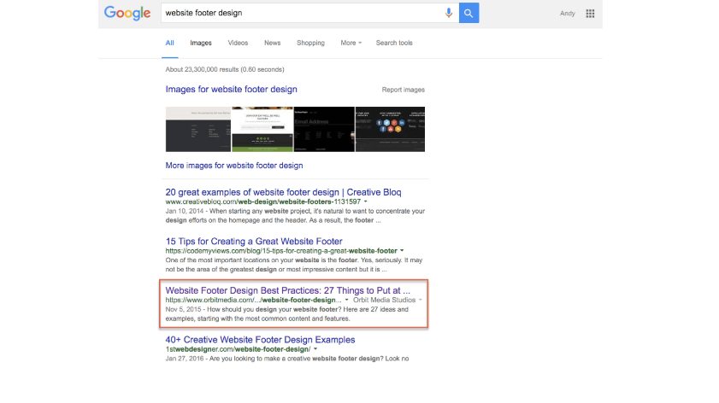Open black Email Address footer thumbnail
This screenshot has height=403, width=719.
324,129
